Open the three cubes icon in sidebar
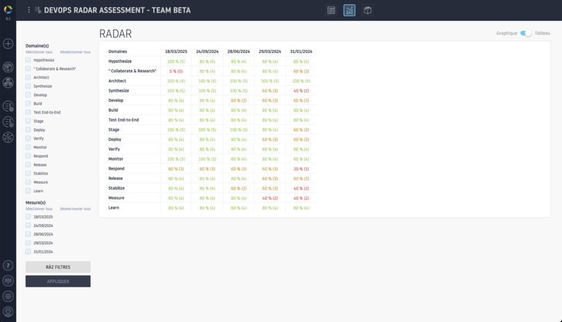 8,83
